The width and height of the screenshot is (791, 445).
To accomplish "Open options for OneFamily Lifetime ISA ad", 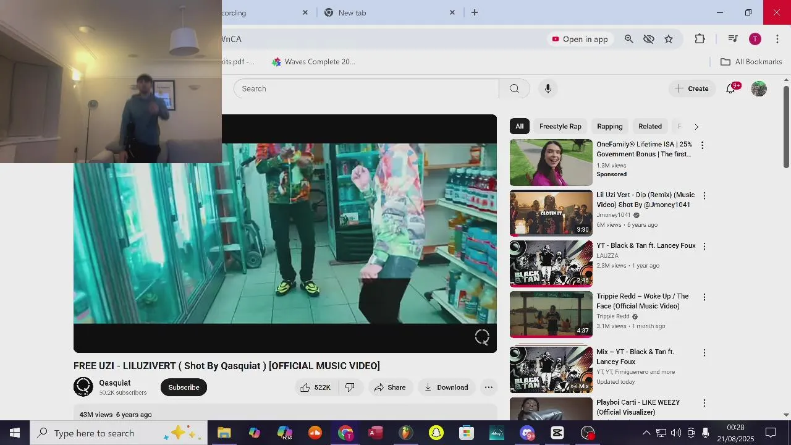I will [702, 145].
